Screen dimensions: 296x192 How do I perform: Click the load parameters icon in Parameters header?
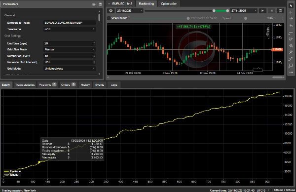(94, 4)
